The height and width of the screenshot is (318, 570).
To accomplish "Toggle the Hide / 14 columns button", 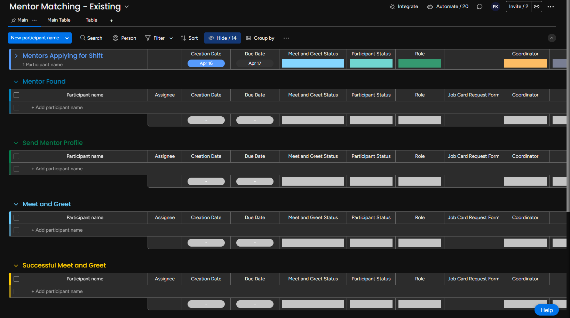I will click(222, 38).
